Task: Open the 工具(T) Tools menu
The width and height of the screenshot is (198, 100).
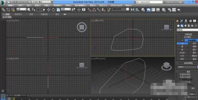Action: coord(20,5)
